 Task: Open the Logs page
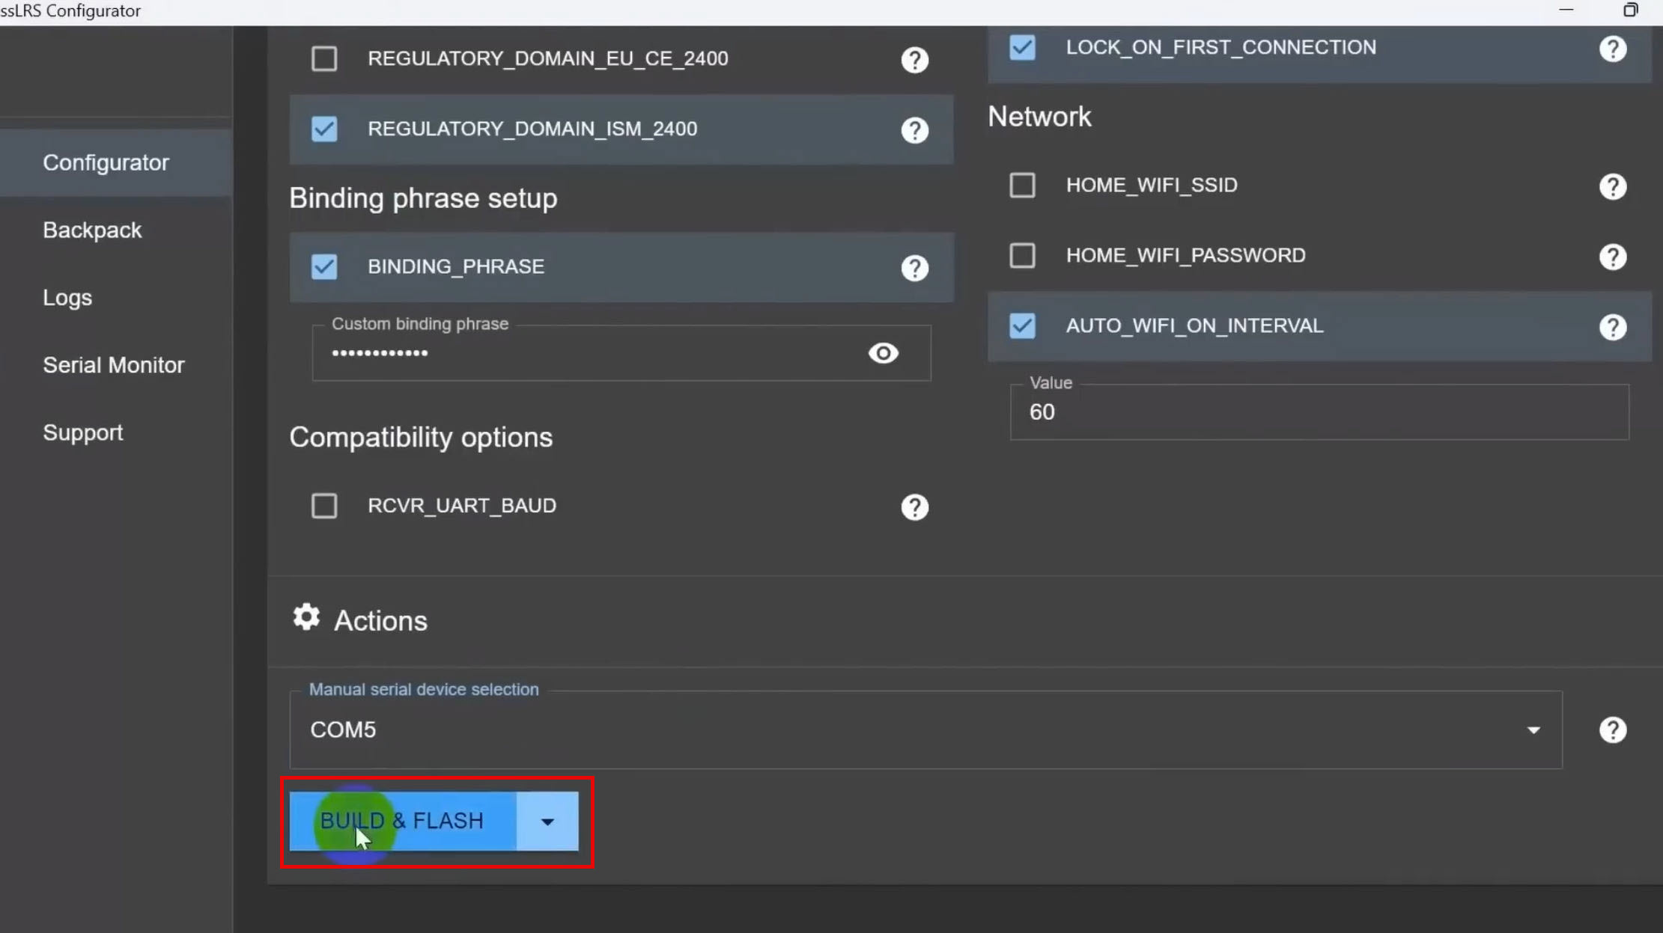(67, 298)
